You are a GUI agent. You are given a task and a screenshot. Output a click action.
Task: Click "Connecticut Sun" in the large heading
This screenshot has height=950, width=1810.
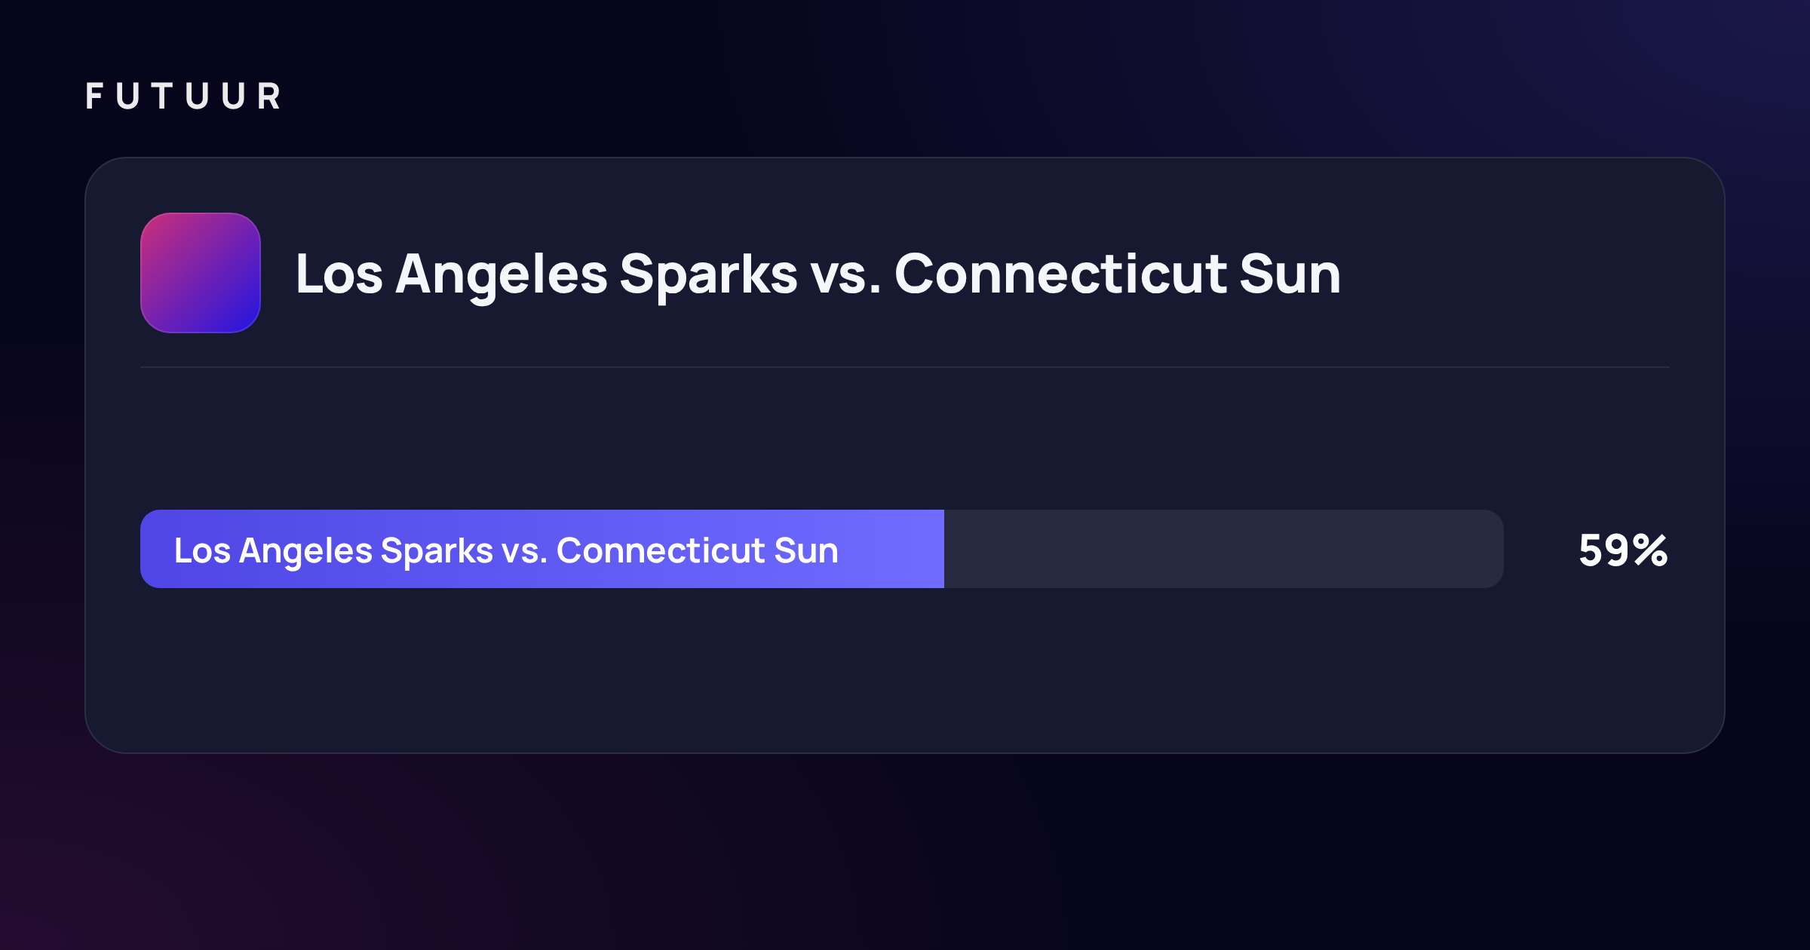(x=1118, y=274)
